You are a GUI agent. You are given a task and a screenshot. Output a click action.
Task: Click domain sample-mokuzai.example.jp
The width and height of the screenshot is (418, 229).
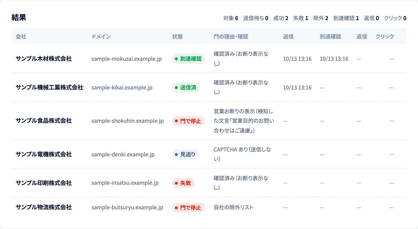pyautogui.click(x=126, y=59)
